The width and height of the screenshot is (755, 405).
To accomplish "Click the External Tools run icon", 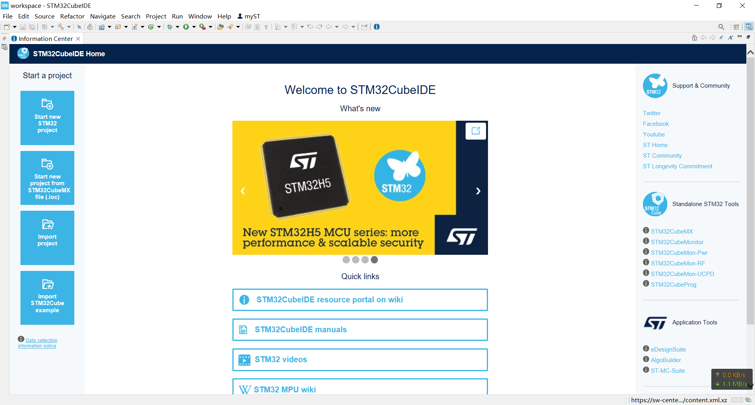I will click(203, 27).
